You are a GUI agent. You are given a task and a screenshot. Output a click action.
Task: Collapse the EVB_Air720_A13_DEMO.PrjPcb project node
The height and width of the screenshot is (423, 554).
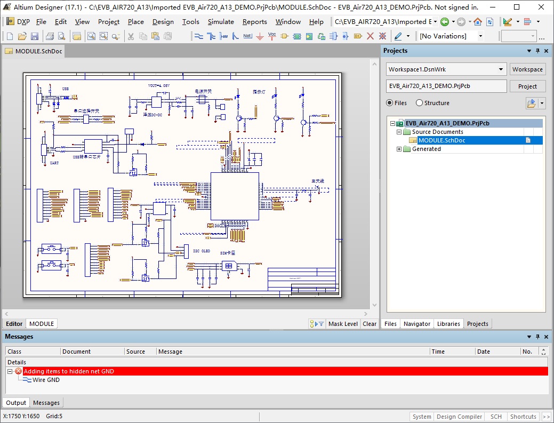coord(392,123)
